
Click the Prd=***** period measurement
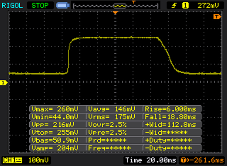[x=107, y=140]
